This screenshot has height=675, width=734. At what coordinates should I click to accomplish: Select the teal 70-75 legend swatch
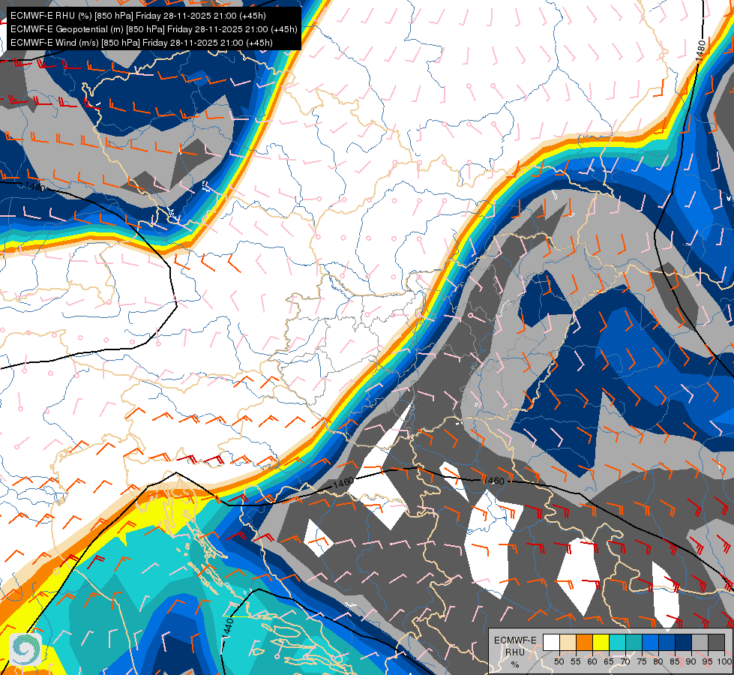tap(634, 643)
